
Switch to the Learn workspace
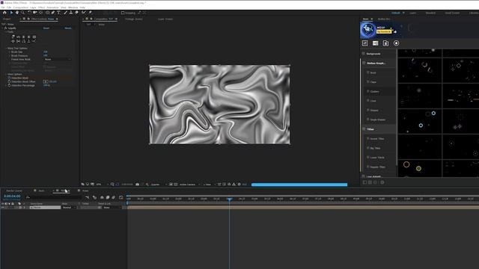point(412,13)
